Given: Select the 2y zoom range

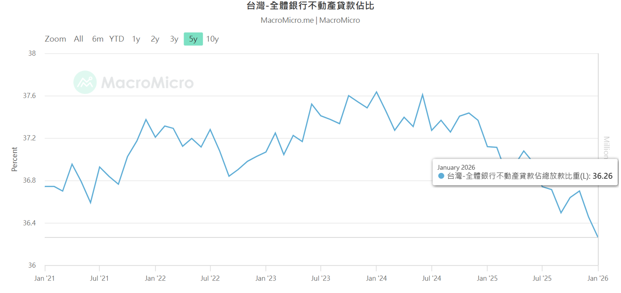Looking at the screenshot, I should (155, 39).
